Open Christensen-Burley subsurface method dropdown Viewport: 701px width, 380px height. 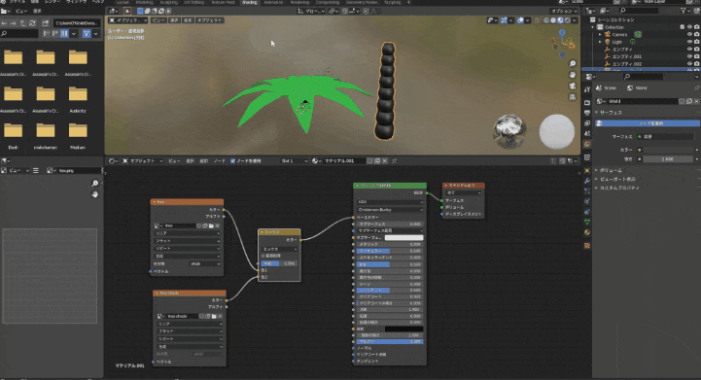tap(390, 210)
